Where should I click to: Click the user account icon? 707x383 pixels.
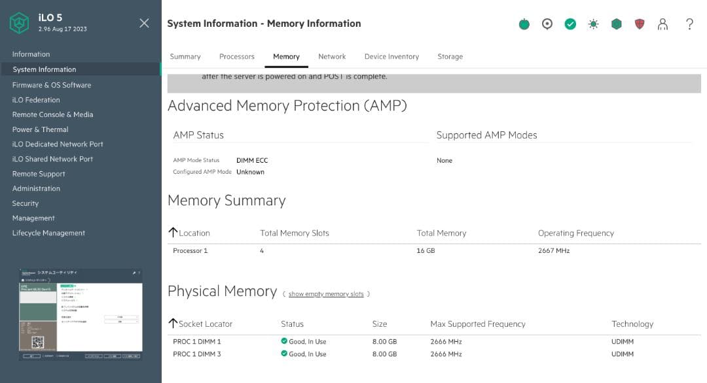pyautogui.click(x=663, y=24)
